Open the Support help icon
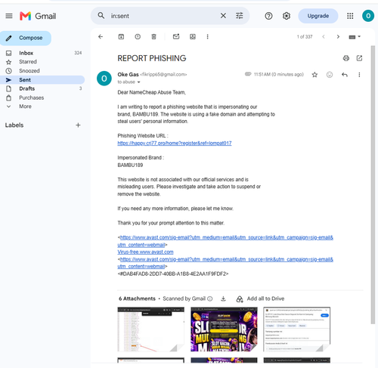Image resolution: width=378 pixels, height=368 pixels. pyautogui.click(x=268, y=16)
